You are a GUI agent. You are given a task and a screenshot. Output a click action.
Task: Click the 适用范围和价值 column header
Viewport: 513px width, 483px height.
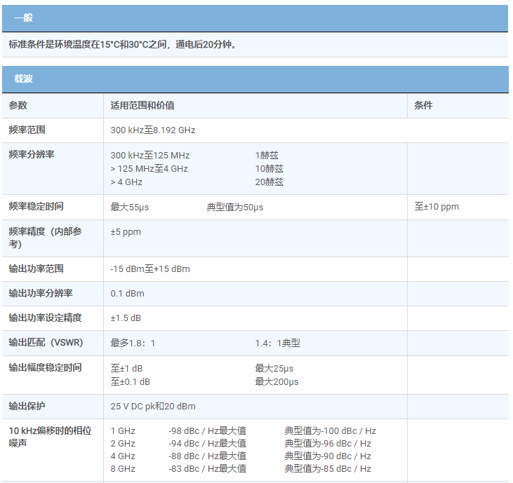point(142,105)
